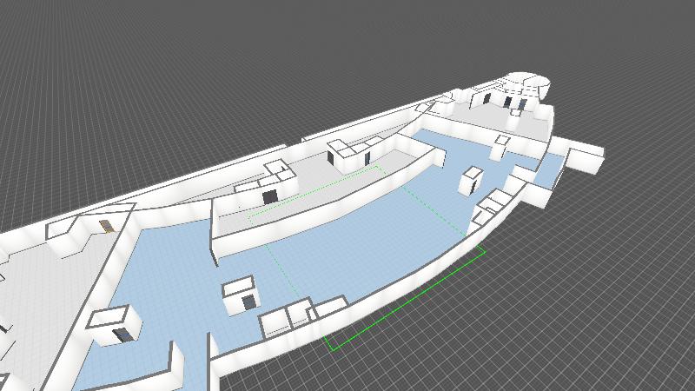The image size is (695, 391).
Task: Click the tall white pillar on the blue floor
Action: [472, 180]
